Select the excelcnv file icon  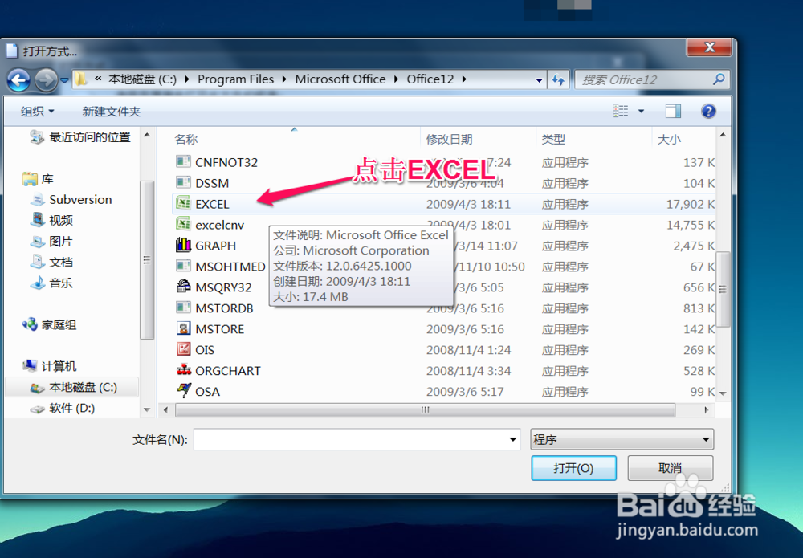pyautogui.click(x=183, y=224)
